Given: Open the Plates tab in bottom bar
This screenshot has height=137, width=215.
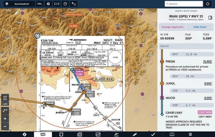Looking at the screenshot, I should tap(61, 134).
